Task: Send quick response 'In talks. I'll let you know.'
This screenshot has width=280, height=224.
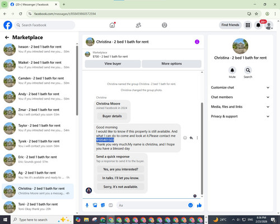Action: click(x=120, y=178)
